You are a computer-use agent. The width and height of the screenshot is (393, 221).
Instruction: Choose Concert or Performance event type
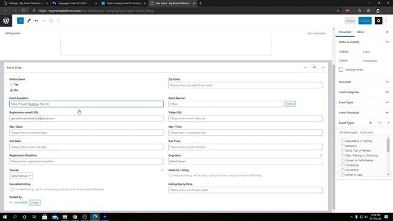(x=343, y=160)
